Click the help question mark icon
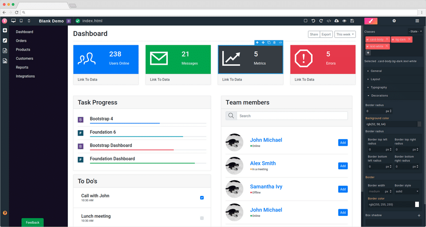This screenshot has height=227, width=426. [x=5, y=213]
